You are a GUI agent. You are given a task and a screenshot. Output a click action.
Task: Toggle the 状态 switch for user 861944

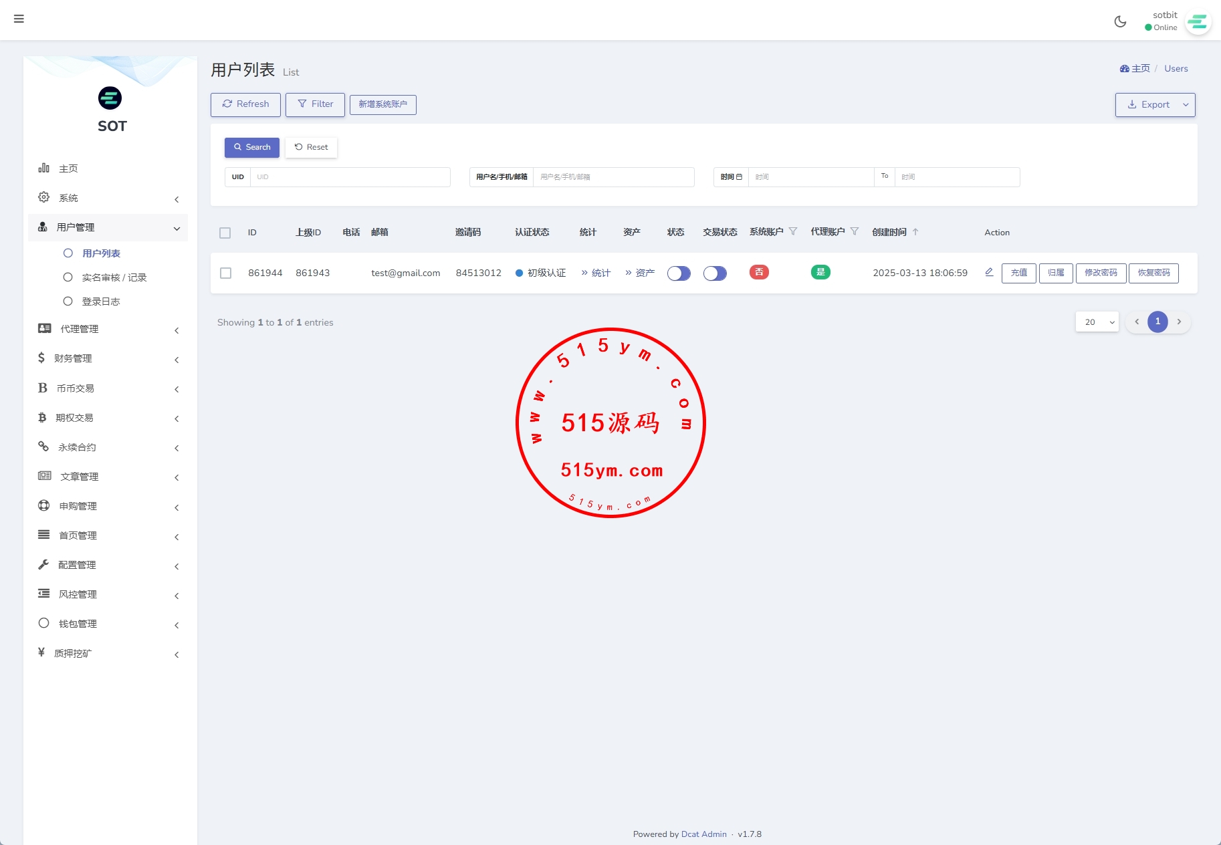(x=679, y=273)
